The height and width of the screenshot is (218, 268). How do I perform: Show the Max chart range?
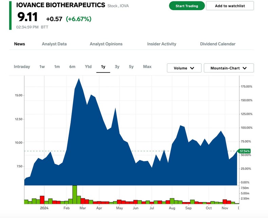tap(147, 67)
